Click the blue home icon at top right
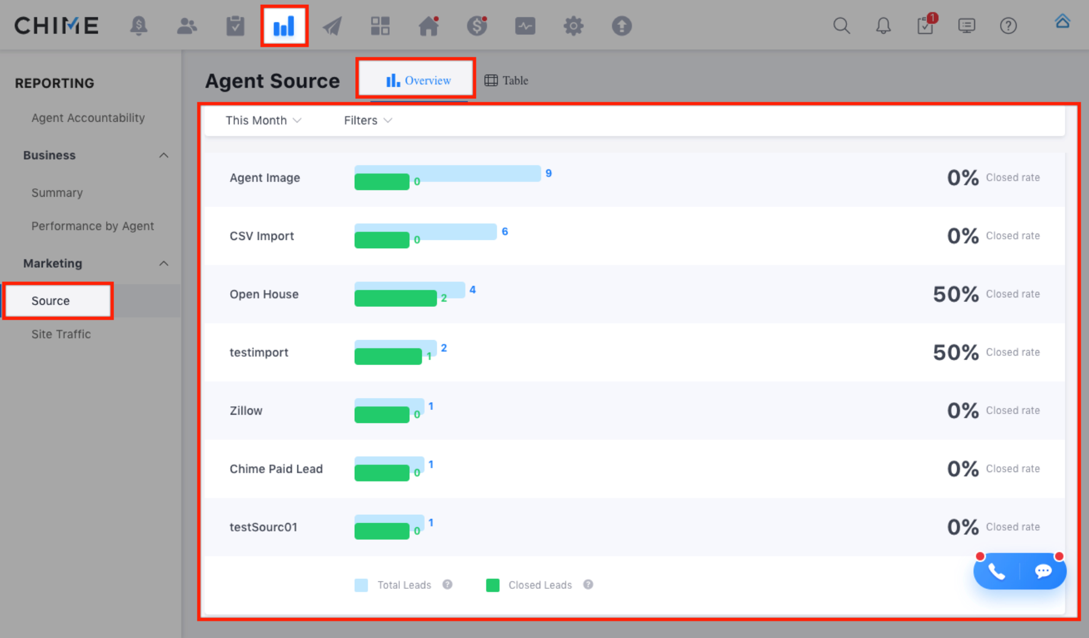This screenshot has width=1089, height=638. 1062,21
